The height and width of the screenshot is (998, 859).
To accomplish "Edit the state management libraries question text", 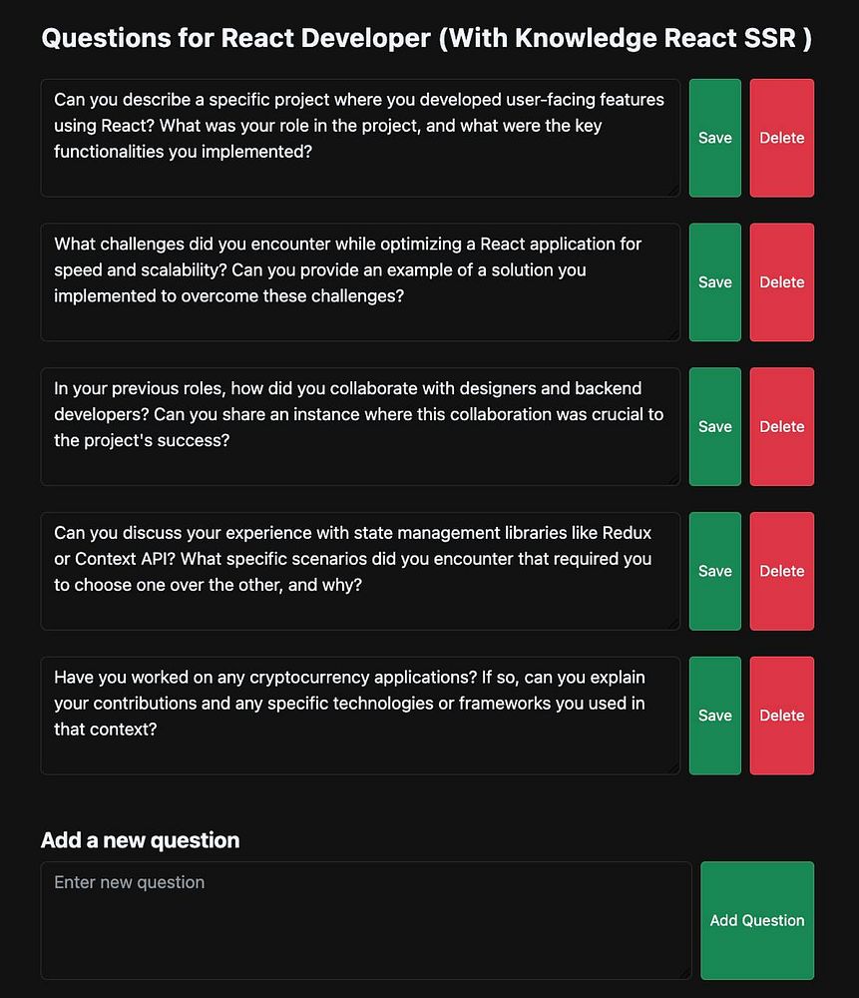I will [360, 572].
